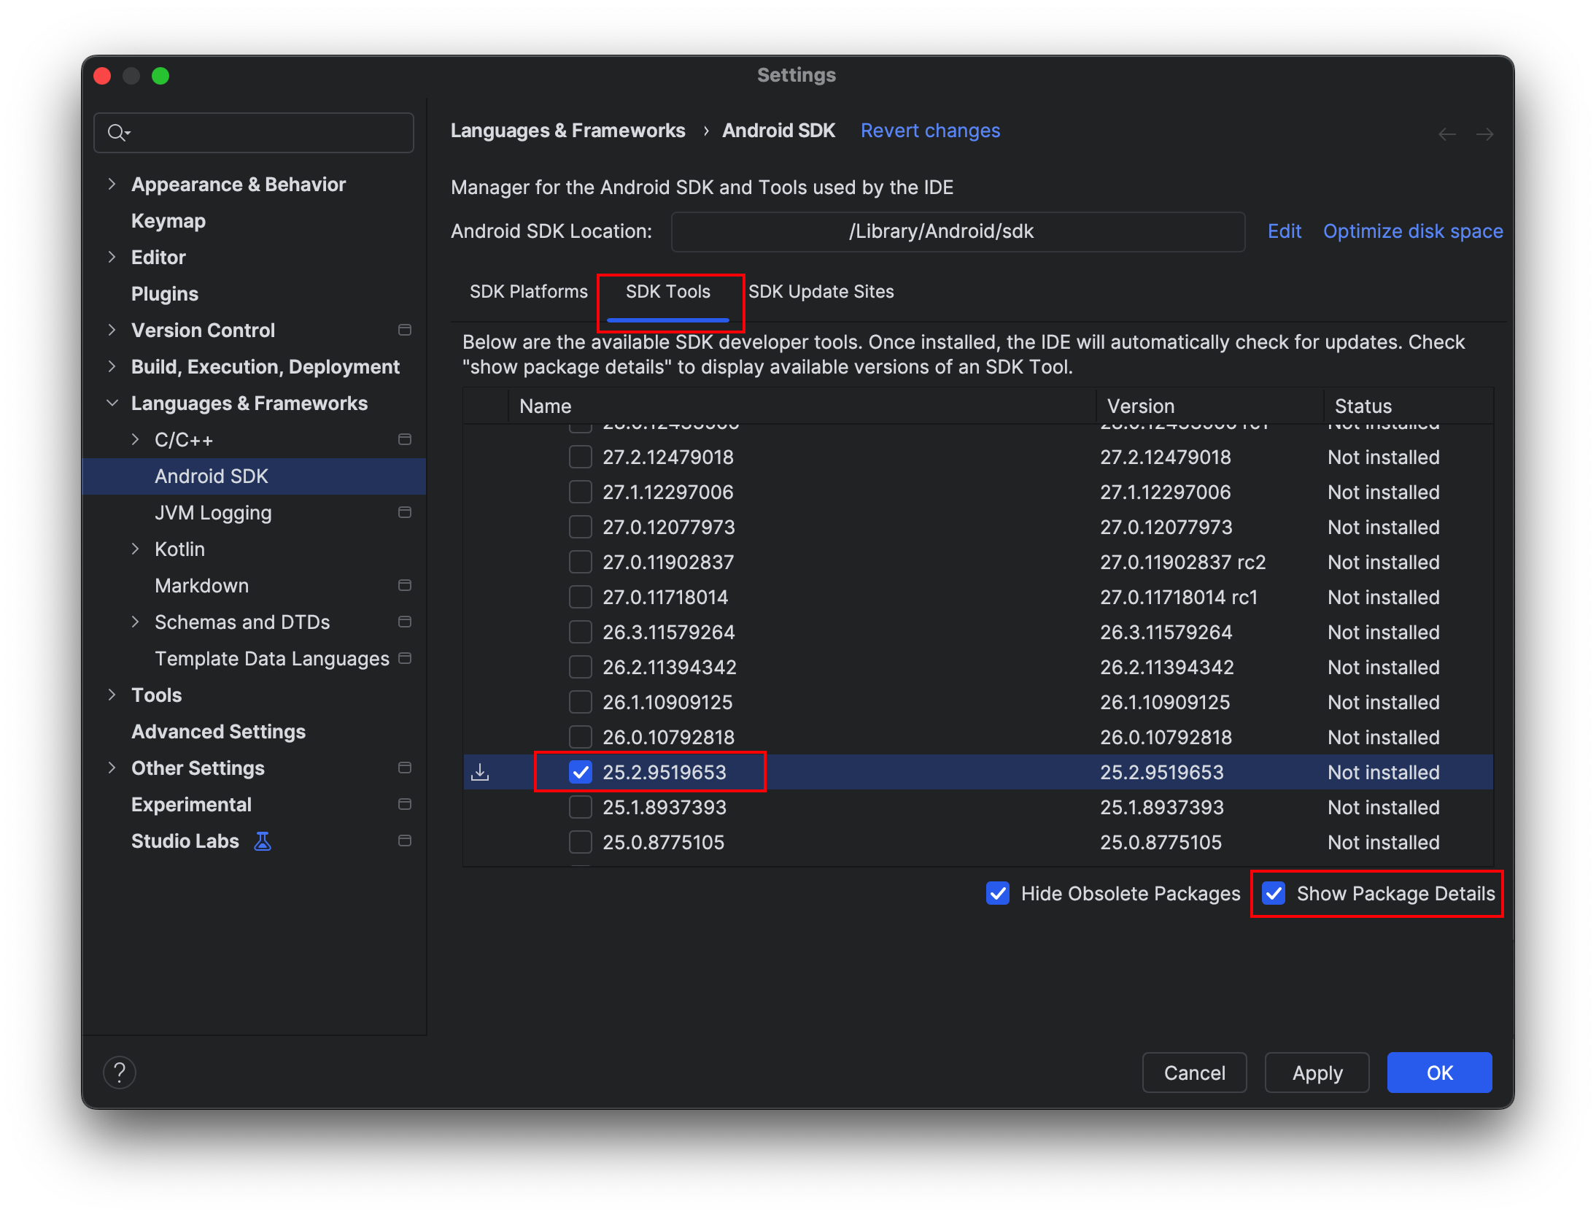This screenshot has width=1596, height=1217.
Task: Click project-level icon next to JVM Logging
Action: pos(405,512)
